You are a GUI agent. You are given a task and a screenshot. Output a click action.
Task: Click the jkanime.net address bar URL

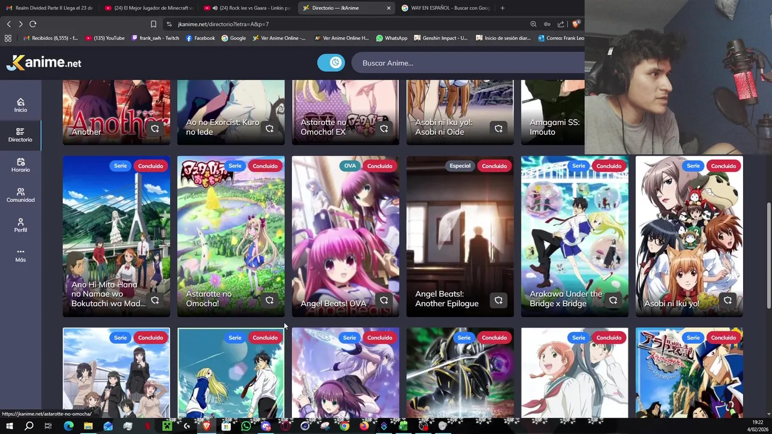[223, 24]
